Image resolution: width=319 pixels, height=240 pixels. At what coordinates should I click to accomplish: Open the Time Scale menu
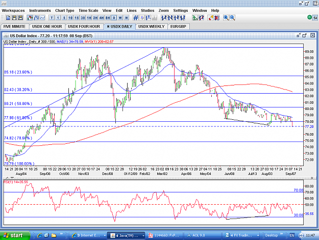click(88, 10)
